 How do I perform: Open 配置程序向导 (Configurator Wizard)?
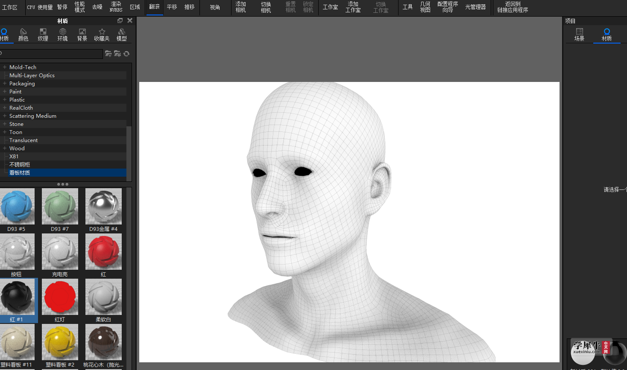pyautogui.click(x=448, y=7)
